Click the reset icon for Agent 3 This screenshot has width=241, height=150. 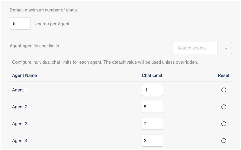[x=224, y=124]
